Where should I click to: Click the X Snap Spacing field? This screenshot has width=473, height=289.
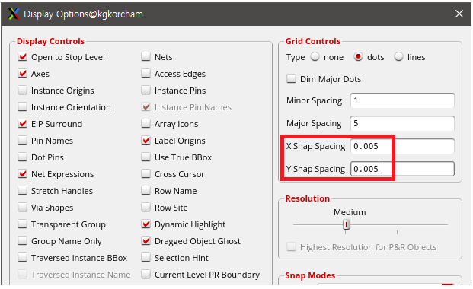pyautogui.click(x=402, y=146)
